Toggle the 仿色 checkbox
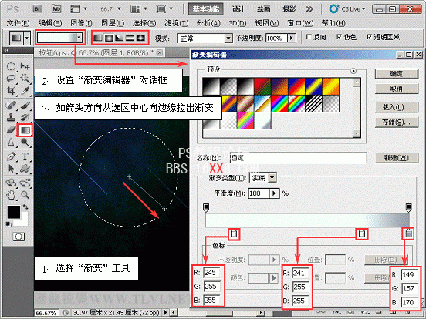Image resolution: width=426 pixels, height=319 pixels. click(x=340, y=37)
